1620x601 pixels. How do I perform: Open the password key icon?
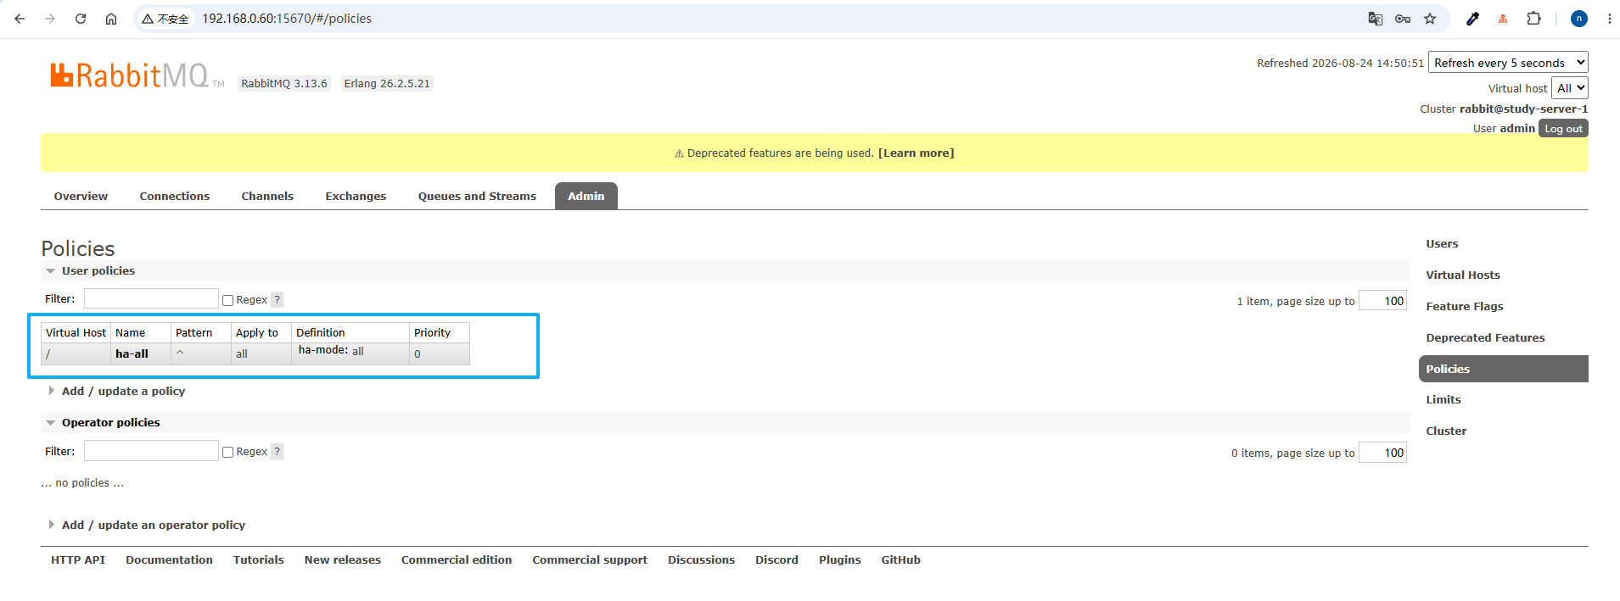pyautogui.click(x=1403, y=19)
